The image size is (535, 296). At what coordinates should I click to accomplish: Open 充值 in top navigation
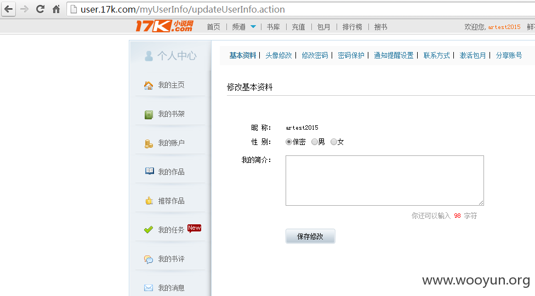point(299,27)
